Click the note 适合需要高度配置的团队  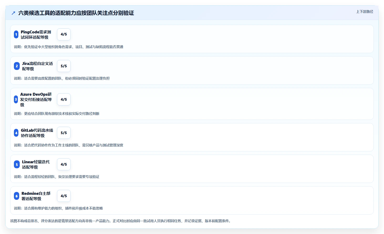pos(62,78)
